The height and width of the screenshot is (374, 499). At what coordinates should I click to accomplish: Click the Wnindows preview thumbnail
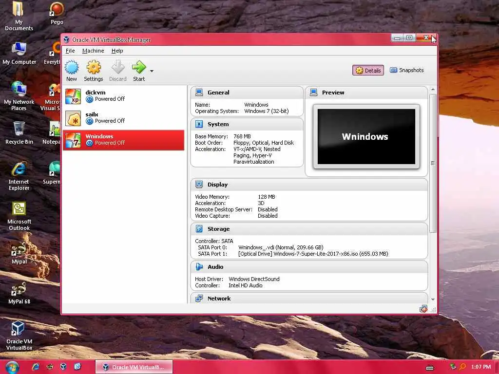[x=366, y=136]
